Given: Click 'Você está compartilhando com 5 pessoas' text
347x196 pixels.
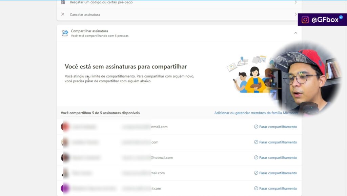Looking at the screenshot, I should [100, 36].
